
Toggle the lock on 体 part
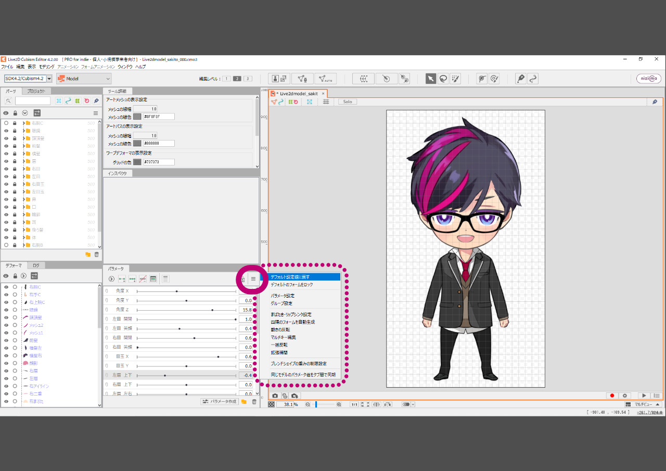coord(15,237)
